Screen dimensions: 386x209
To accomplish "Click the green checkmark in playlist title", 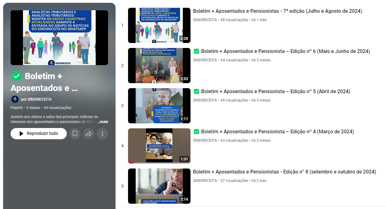I will 17,76.
